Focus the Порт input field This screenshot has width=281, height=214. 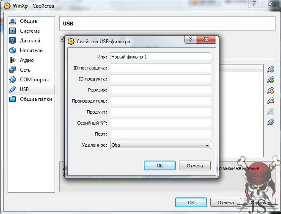160,134
